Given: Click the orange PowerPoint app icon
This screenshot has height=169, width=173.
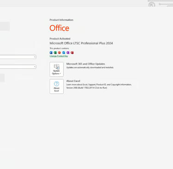Looking at the screenshot, I should point(60,53).
